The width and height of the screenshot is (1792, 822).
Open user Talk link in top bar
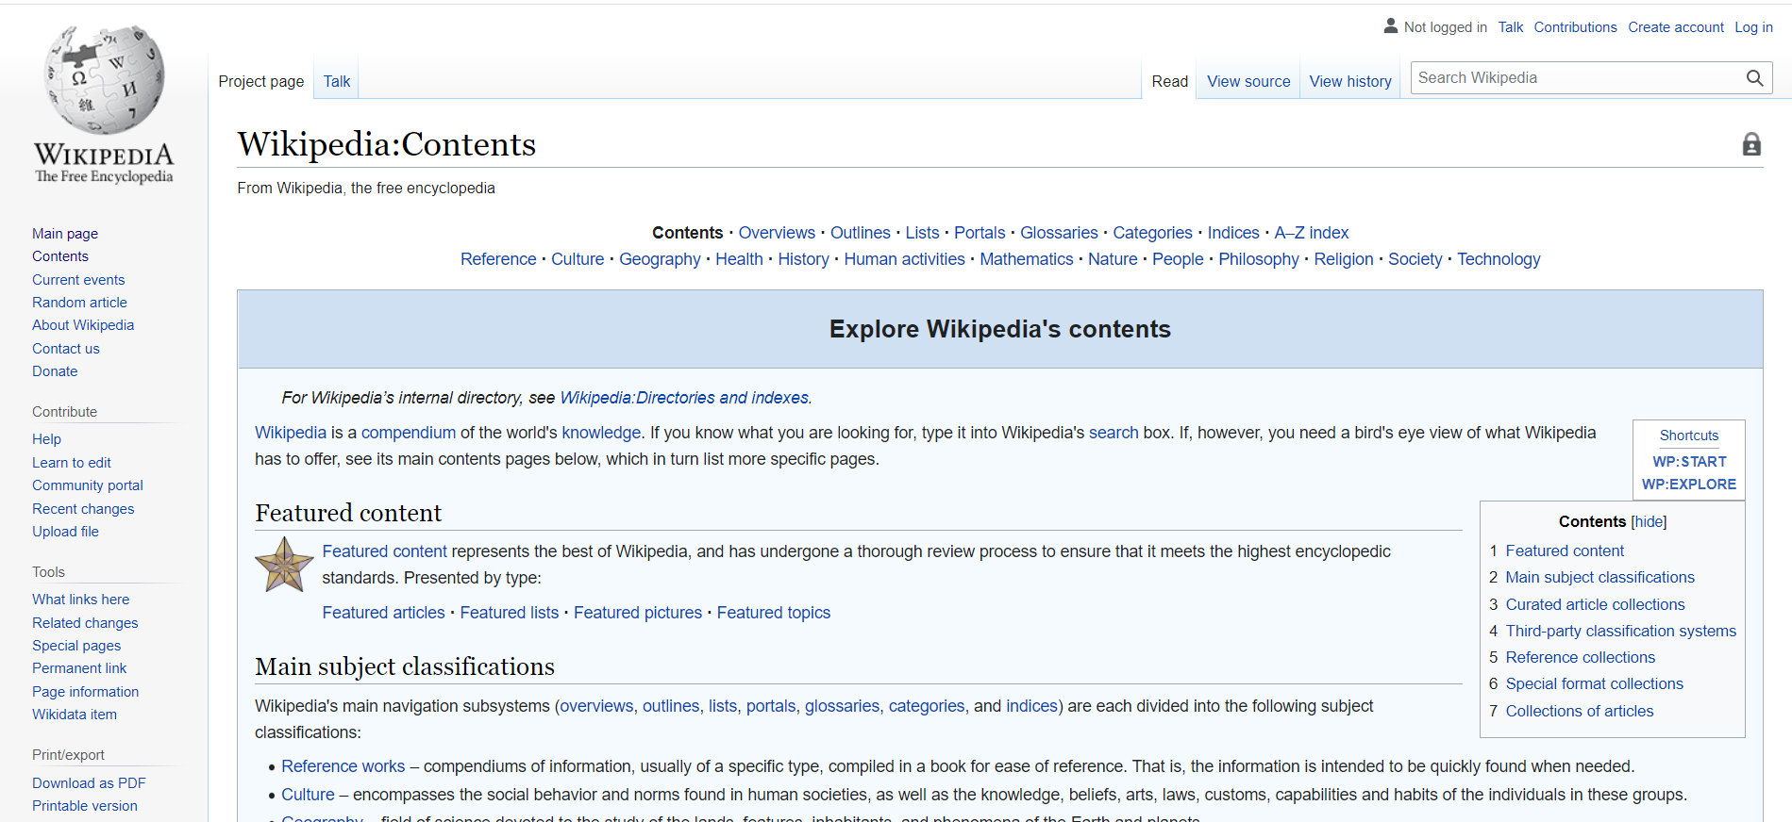(x=1511, y=27)
